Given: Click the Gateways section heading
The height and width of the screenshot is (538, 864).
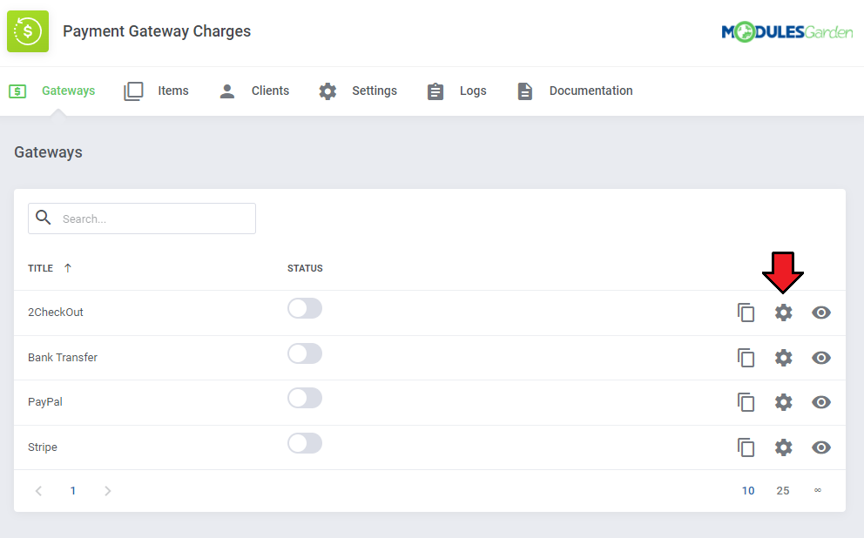Looking at the screenshot, I should click(x=48, y=152).
